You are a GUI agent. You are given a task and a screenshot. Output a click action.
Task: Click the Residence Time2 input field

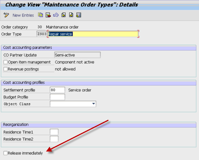click(x=54, y=139)
